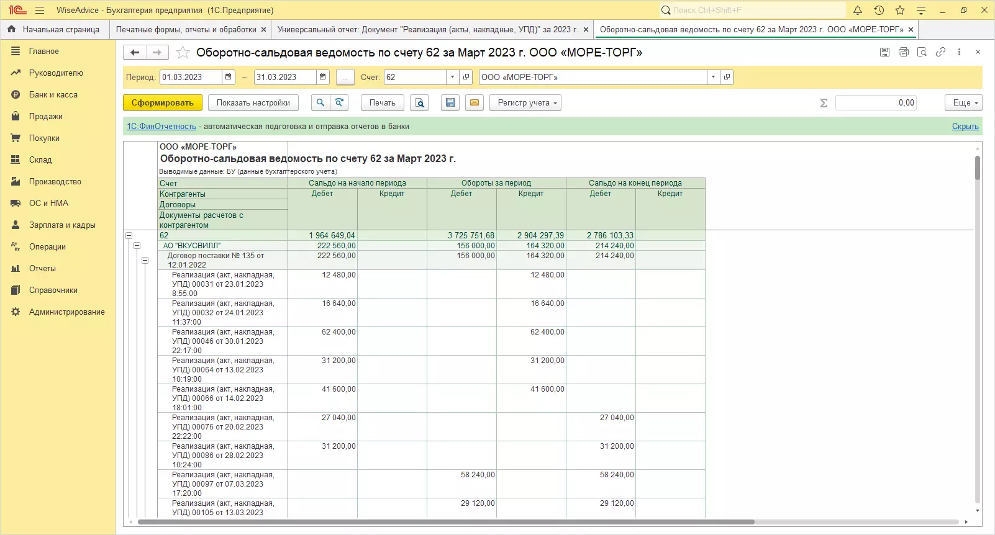Open Продажи section in sidebar
The width and height of the screenshot is (995, 535).
[45, 116]
